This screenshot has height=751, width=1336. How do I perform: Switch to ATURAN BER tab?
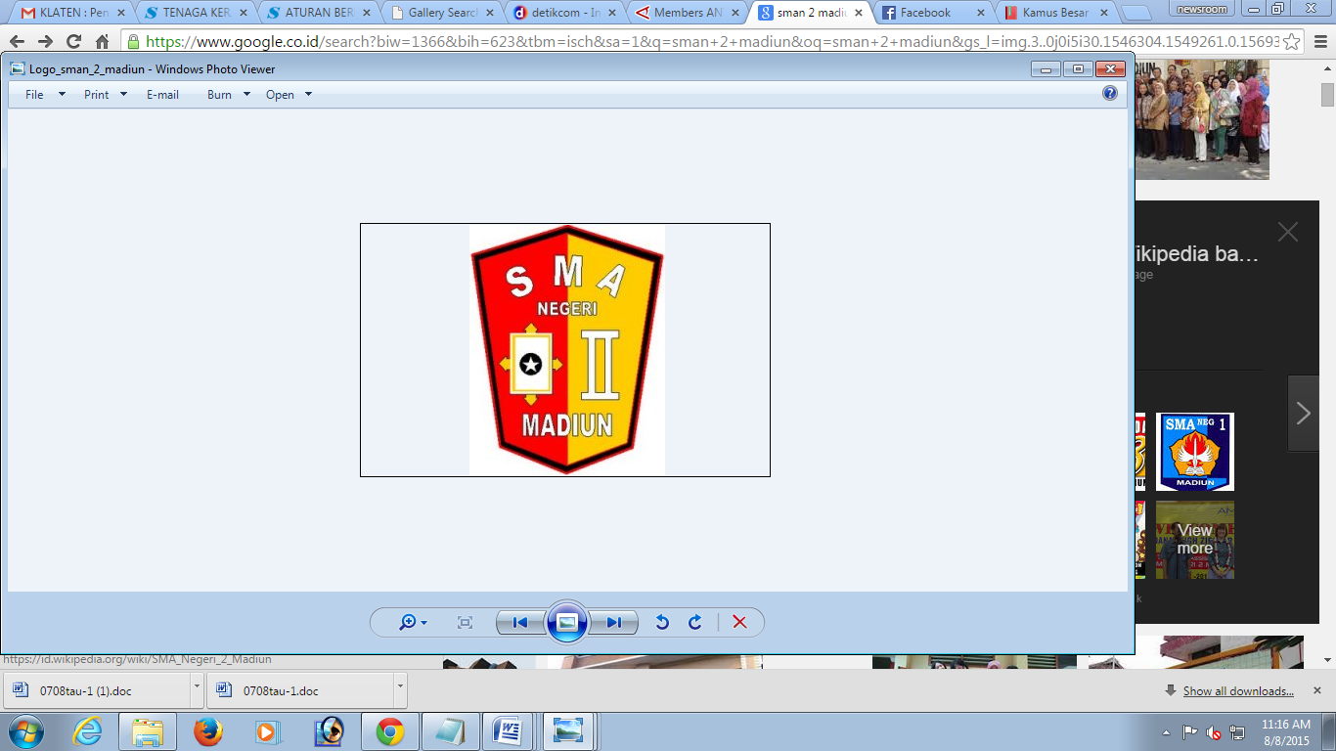[318, 13]
